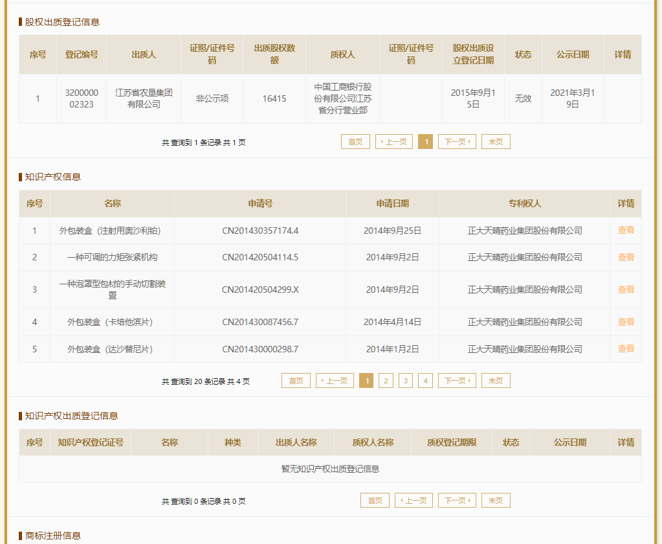Open 查看 for 一种可调的力矩张紧机构

coord(626,257)
